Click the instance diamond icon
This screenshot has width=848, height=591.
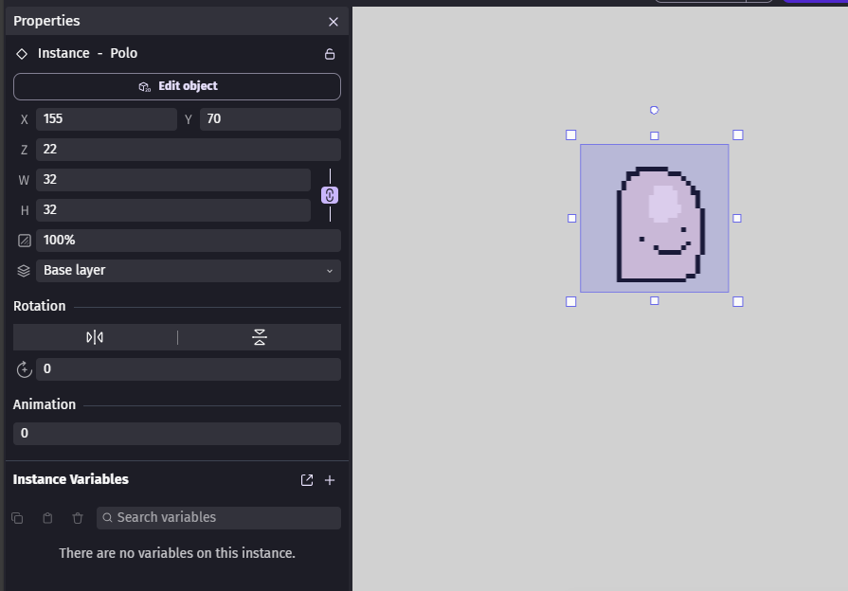click(x=22, y=54)
